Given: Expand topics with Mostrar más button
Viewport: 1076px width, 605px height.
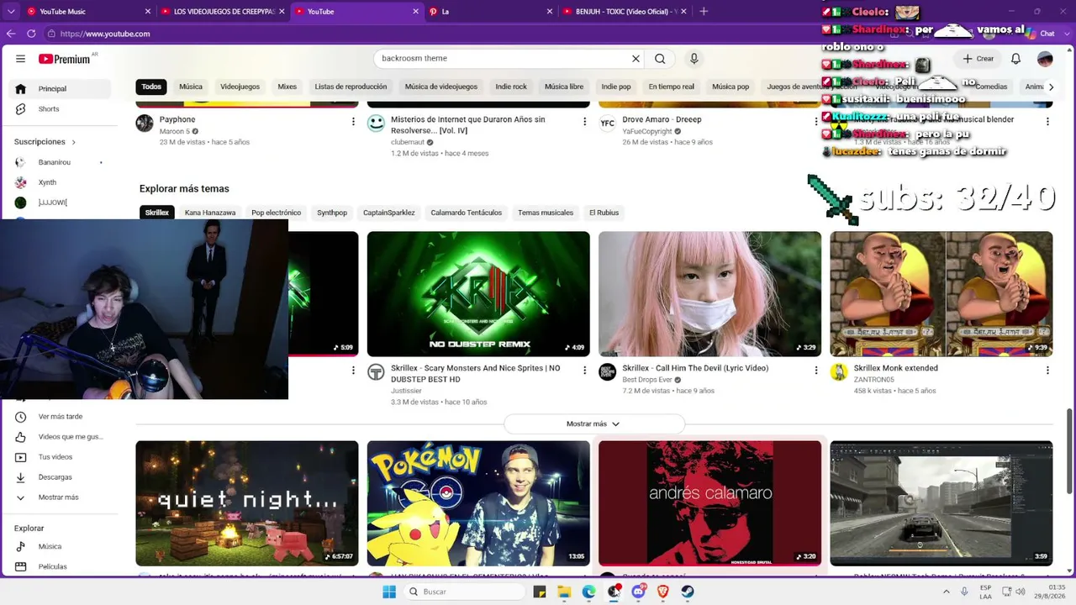Looking at the screenshot, I should point(594,424).
